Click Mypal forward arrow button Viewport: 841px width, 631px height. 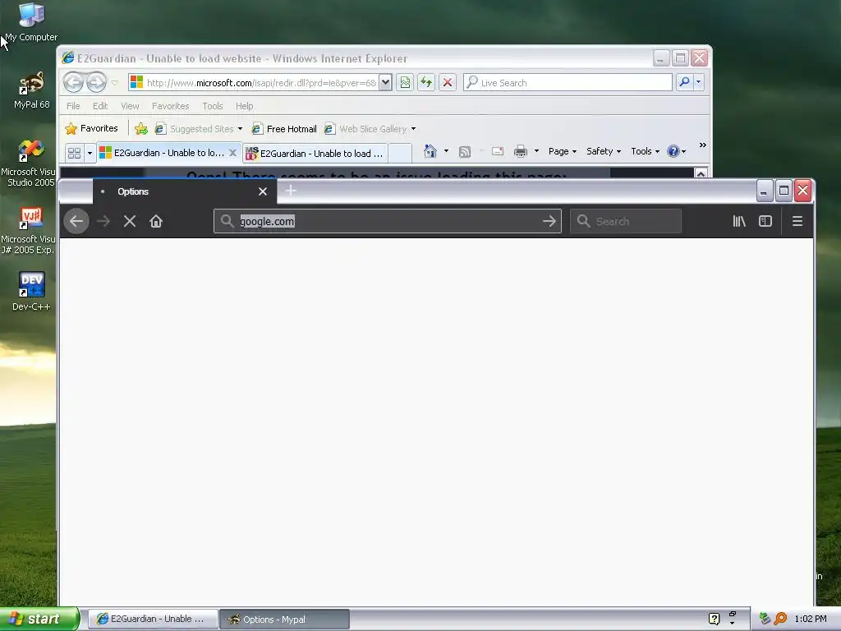(x=103, y=221)
